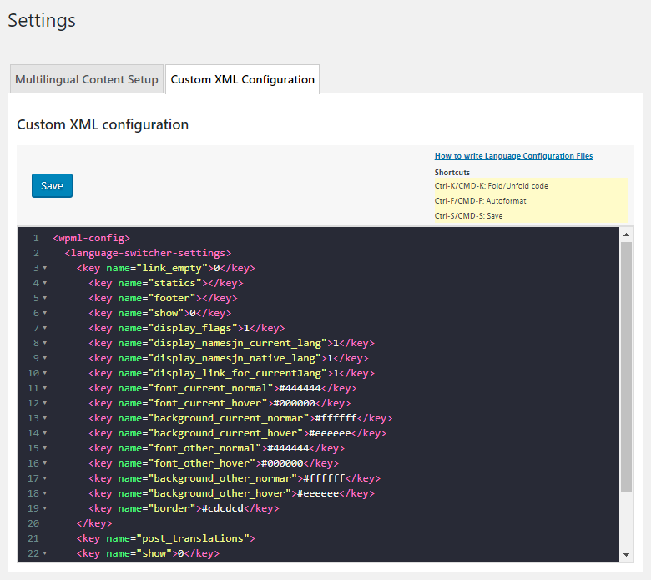Viewport: 651px width, 580px height.
Task: Toggle the fold arrow on line 11
Action: (45, 388)
